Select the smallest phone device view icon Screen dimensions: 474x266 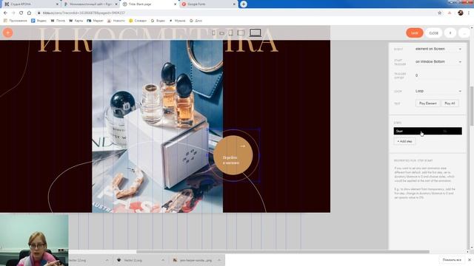[214, 33]
